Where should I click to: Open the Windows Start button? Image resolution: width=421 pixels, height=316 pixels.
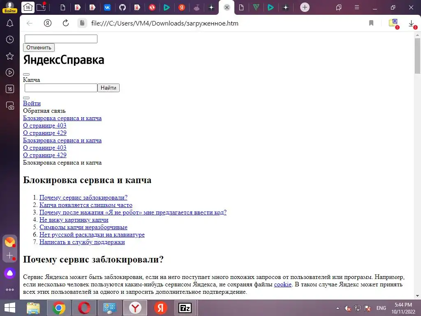click(x=10, y=308)
